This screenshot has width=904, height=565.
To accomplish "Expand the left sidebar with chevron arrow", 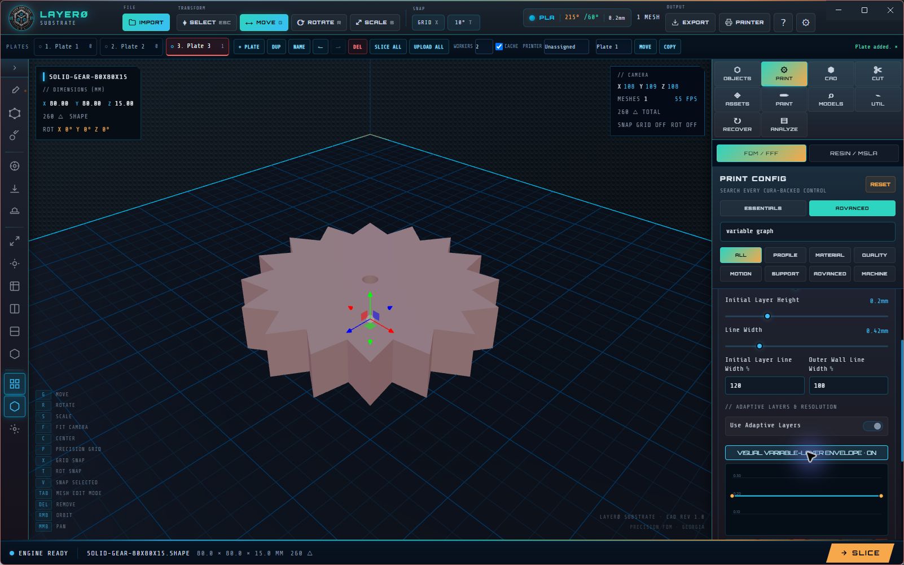I will [x=15, y=68].
